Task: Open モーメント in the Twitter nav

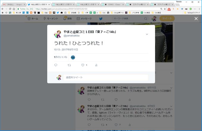Action: (51, 19)
